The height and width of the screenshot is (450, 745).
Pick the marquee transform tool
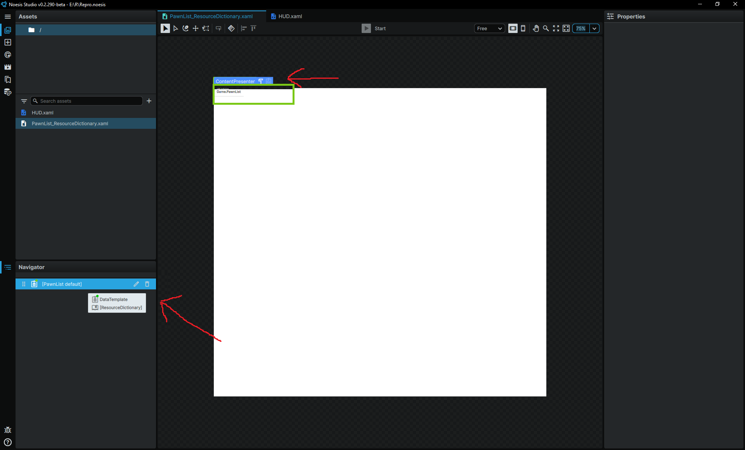206,28
